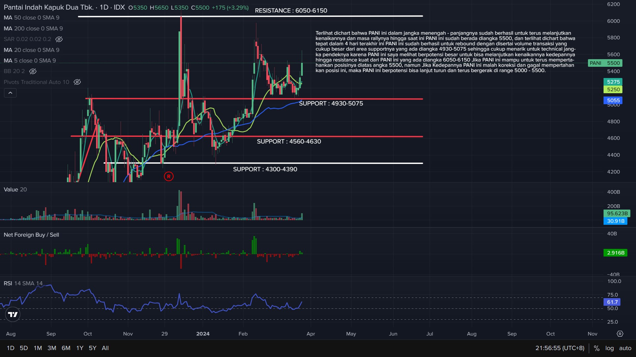This screenshot has width=636, height=357.
Task: Select the 5Y time range
Action: 92,348
